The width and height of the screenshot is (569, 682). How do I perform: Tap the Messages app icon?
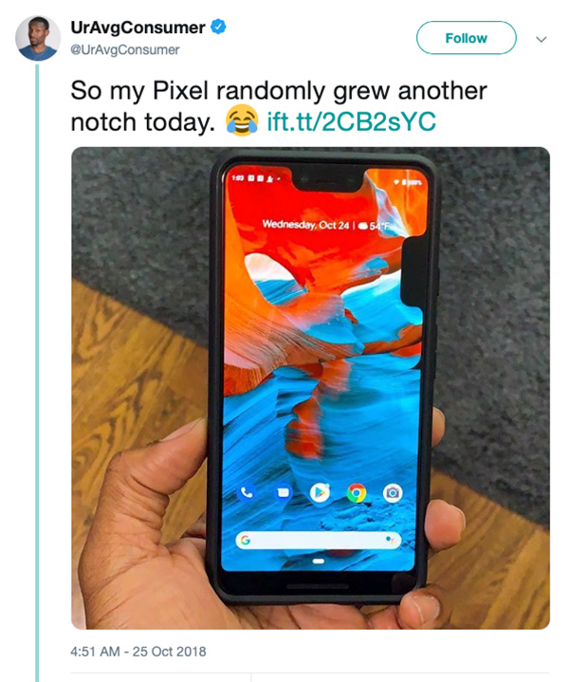tap(284, 492)
